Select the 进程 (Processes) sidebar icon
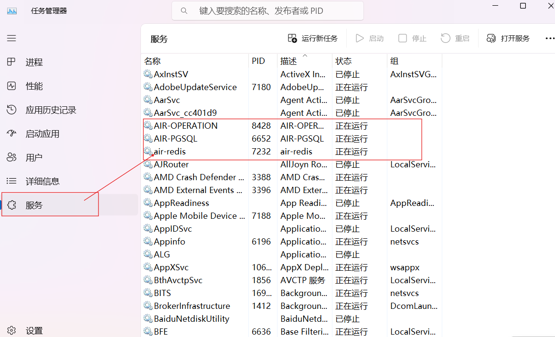The width and height of the screenshot is (555, 337). [11, 62]
